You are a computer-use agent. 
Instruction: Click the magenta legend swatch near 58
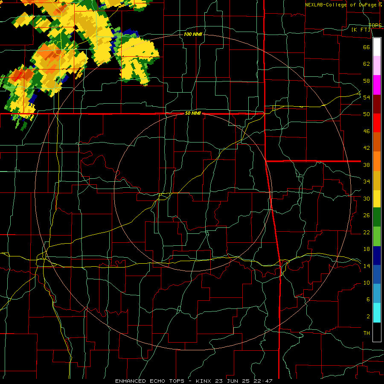pyautogui.click(x=377, y=85)
